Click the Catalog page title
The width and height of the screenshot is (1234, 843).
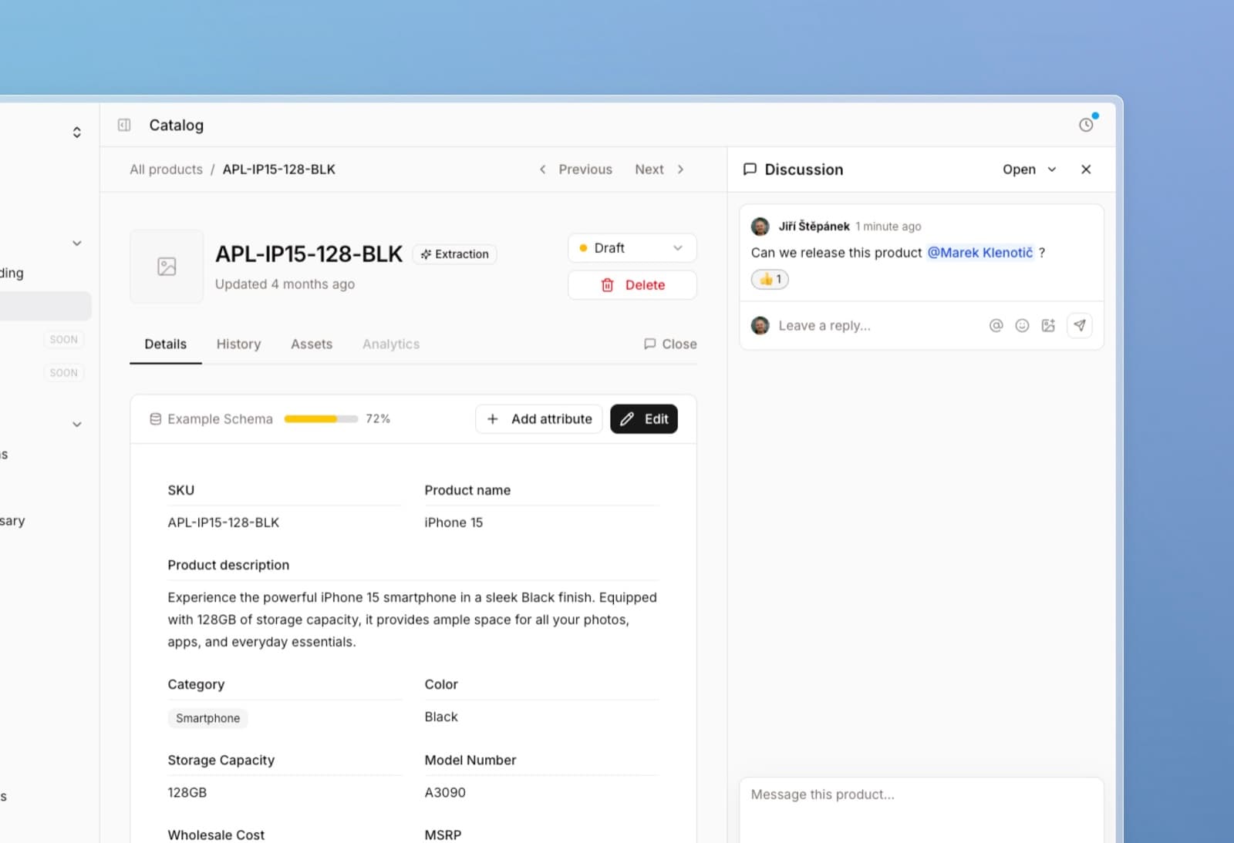point(177,125)
